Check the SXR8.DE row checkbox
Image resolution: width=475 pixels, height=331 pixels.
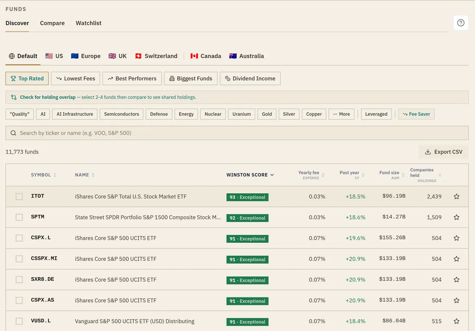(19, 280)
